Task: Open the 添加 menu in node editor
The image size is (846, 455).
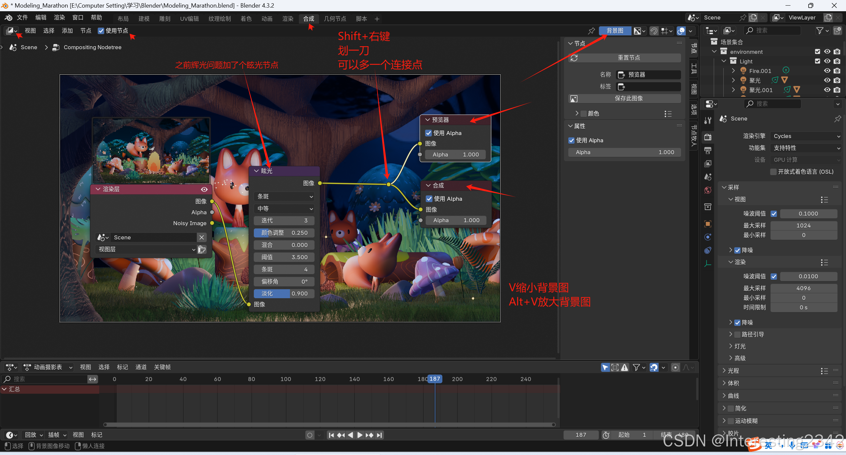Action: point(67,31)
